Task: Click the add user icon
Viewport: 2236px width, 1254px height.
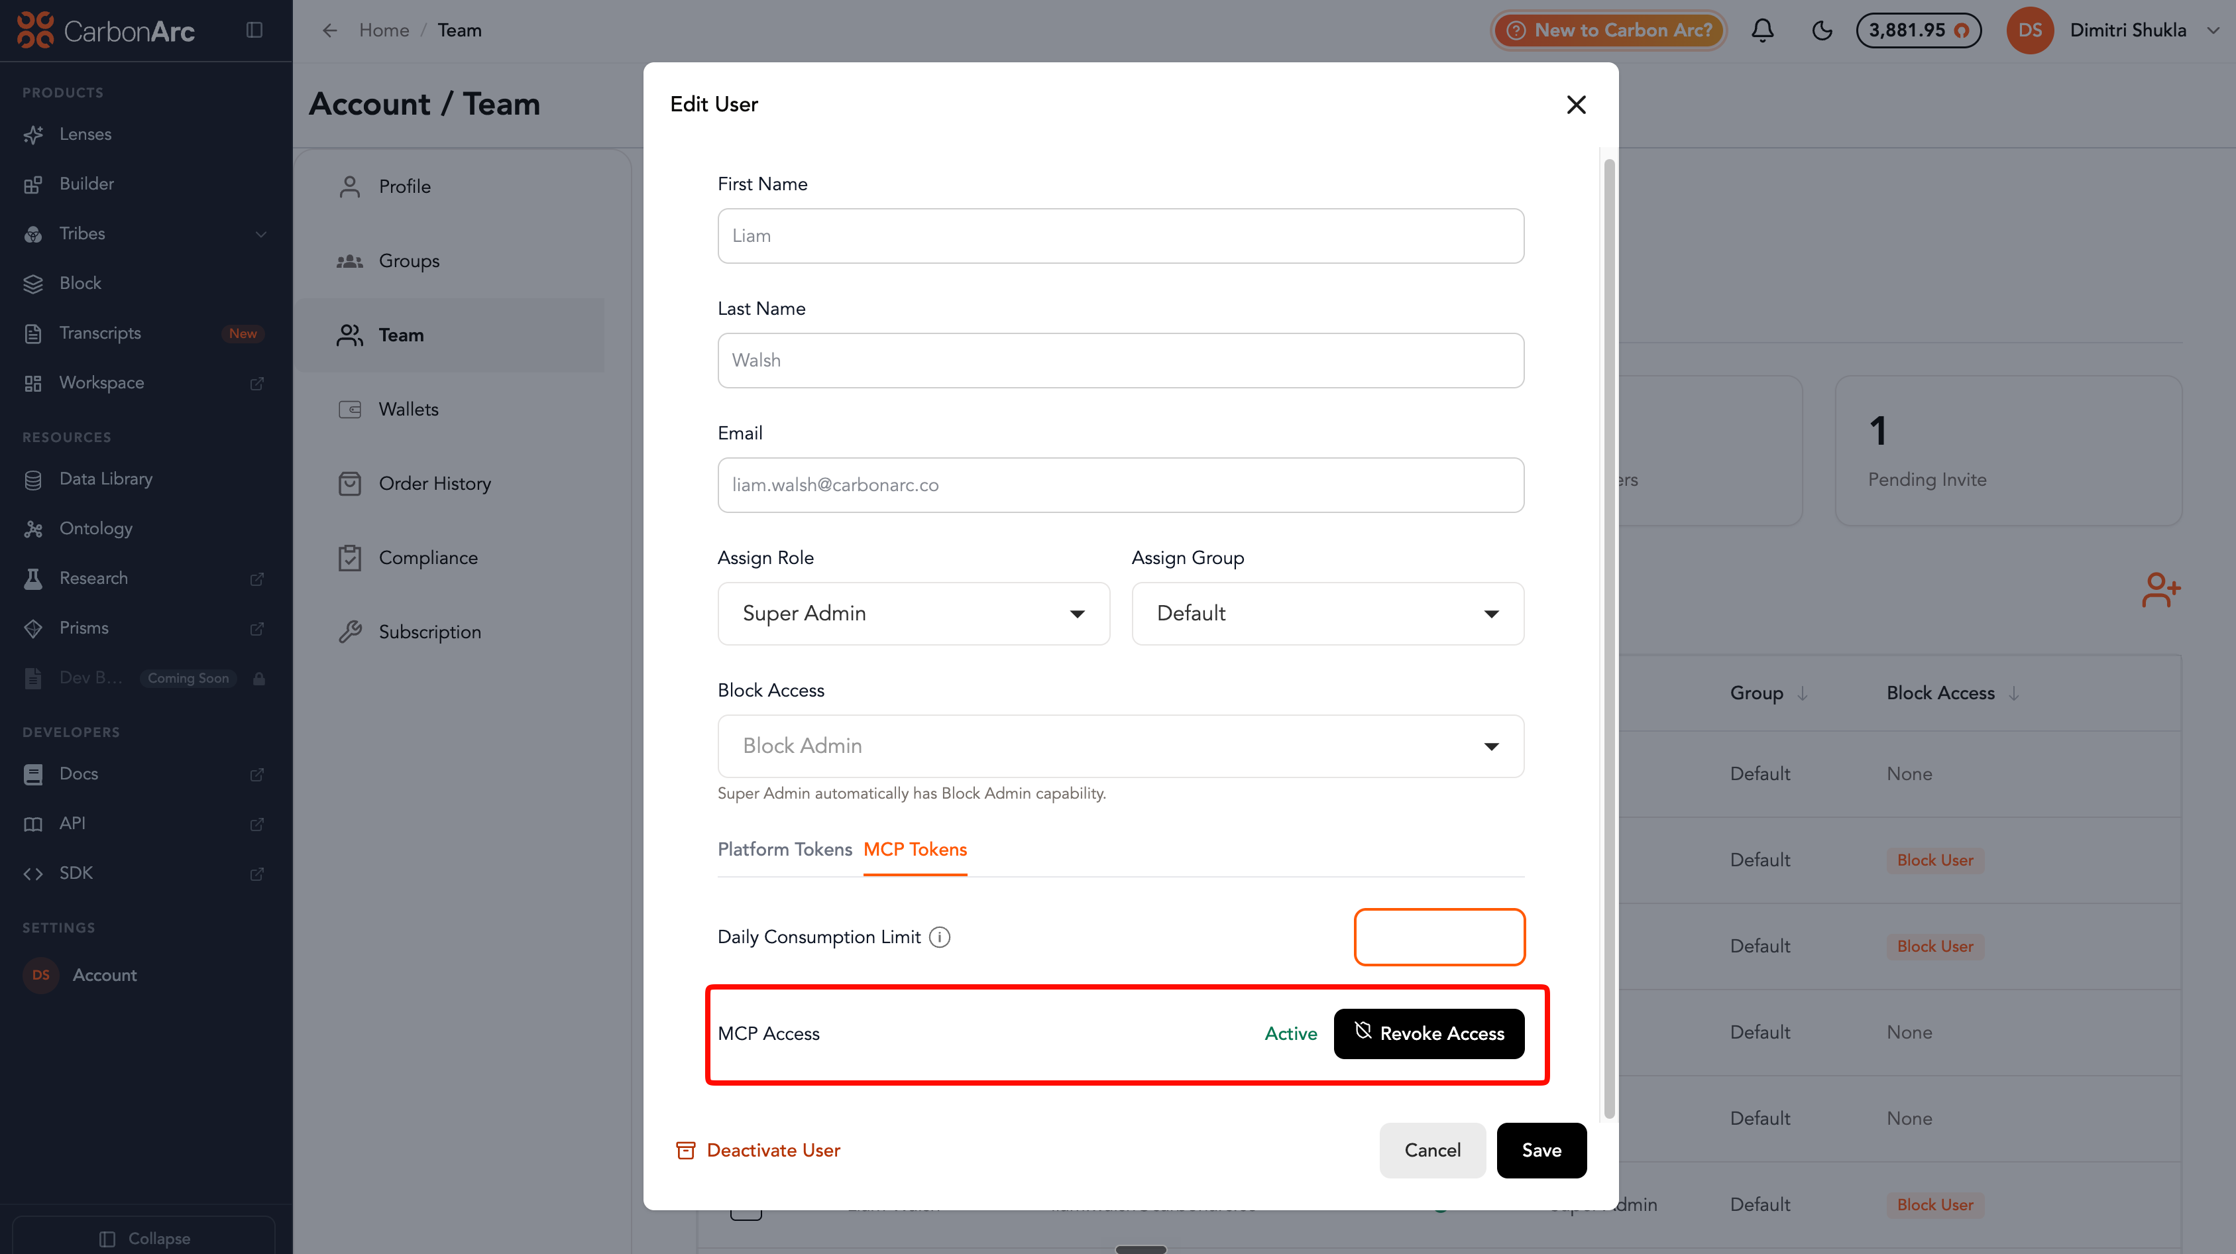Action: 2160,590
